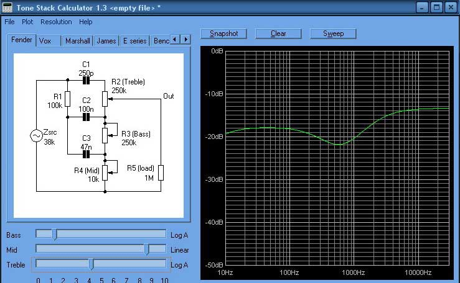Click the 100Hz axis label on plot
The width and height of the screenshot is (460, 283).
(289, 272)
